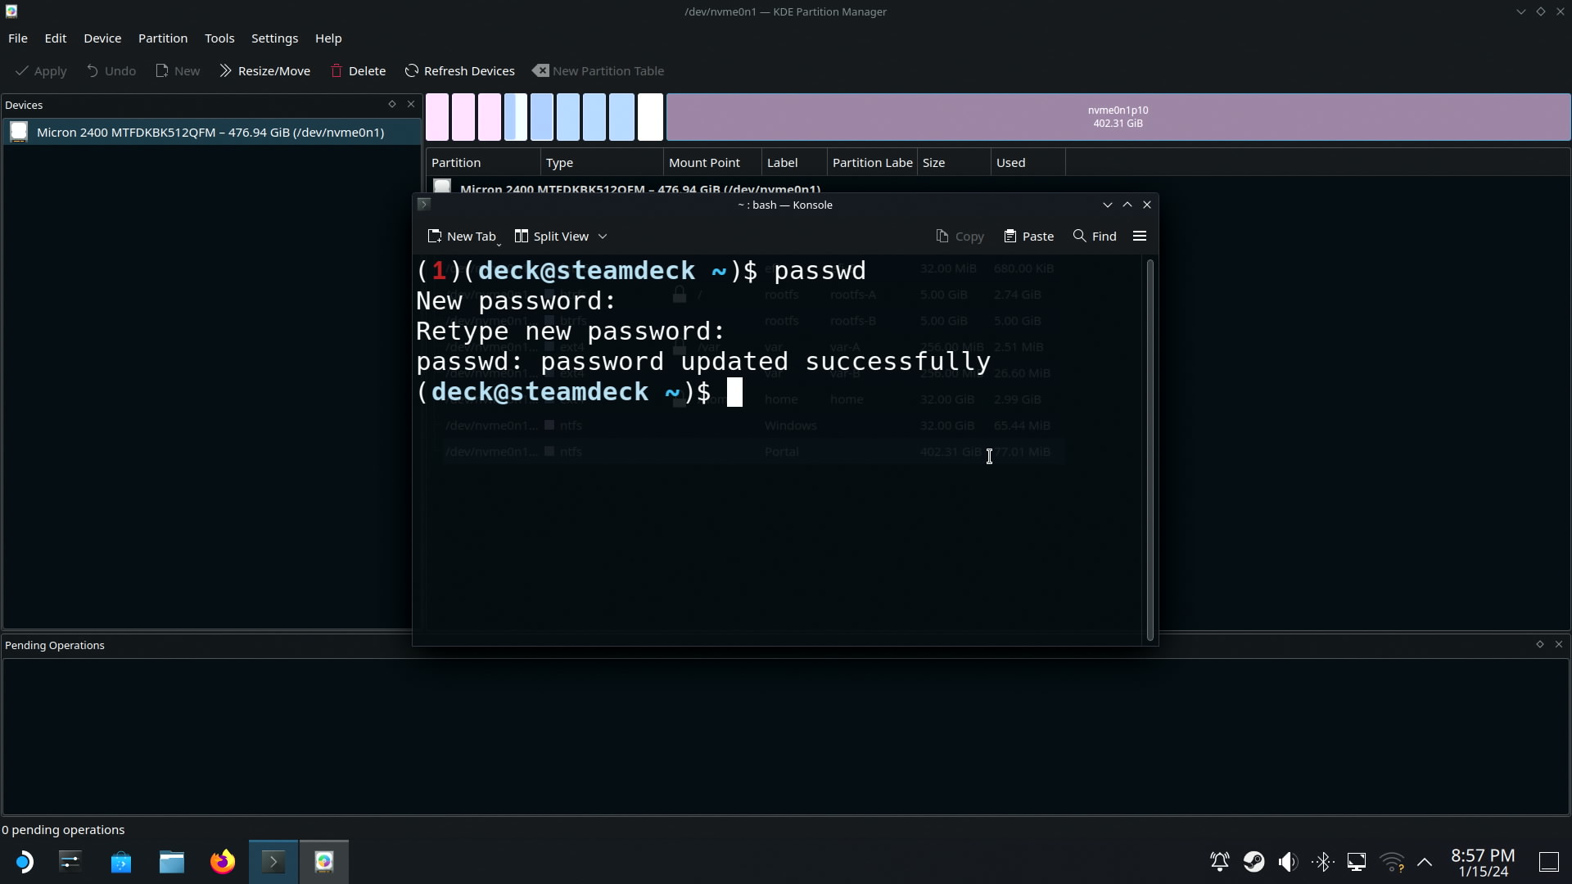The width and height of the screenshot is (1572, 884).
Task: Click the Konsole vertical scrollbar
Action: (1150, 449)
